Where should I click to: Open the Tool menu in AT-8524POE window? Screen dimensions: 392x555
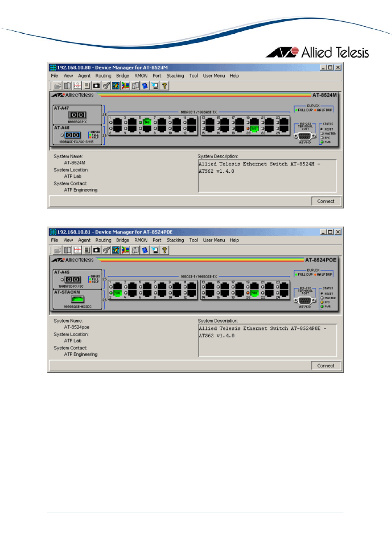pos(194,240)
